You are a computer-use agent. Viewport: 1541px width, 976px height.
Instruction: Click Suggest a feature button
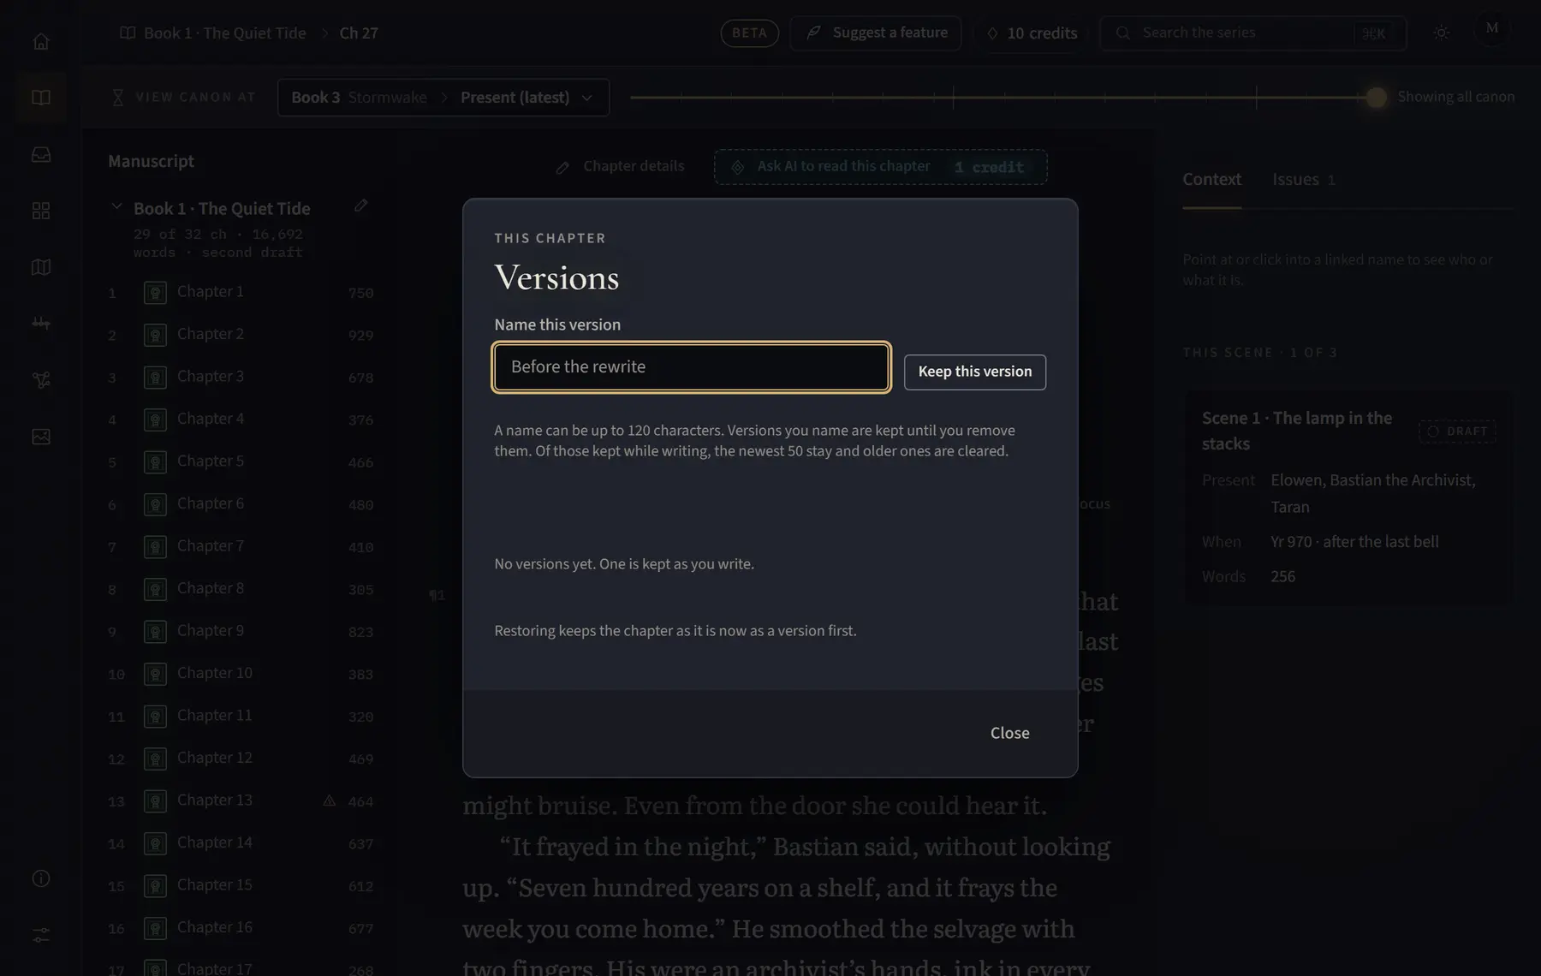point(876,33)
